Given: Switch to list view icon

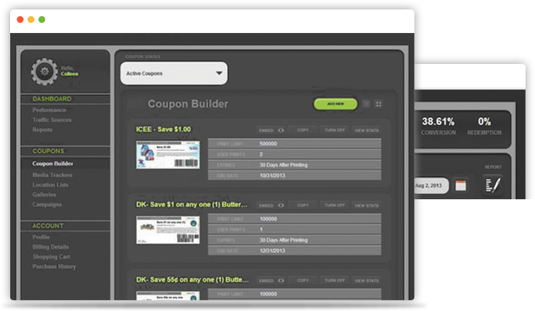Looking at the screenshot, I should click(x=366, y=104).
